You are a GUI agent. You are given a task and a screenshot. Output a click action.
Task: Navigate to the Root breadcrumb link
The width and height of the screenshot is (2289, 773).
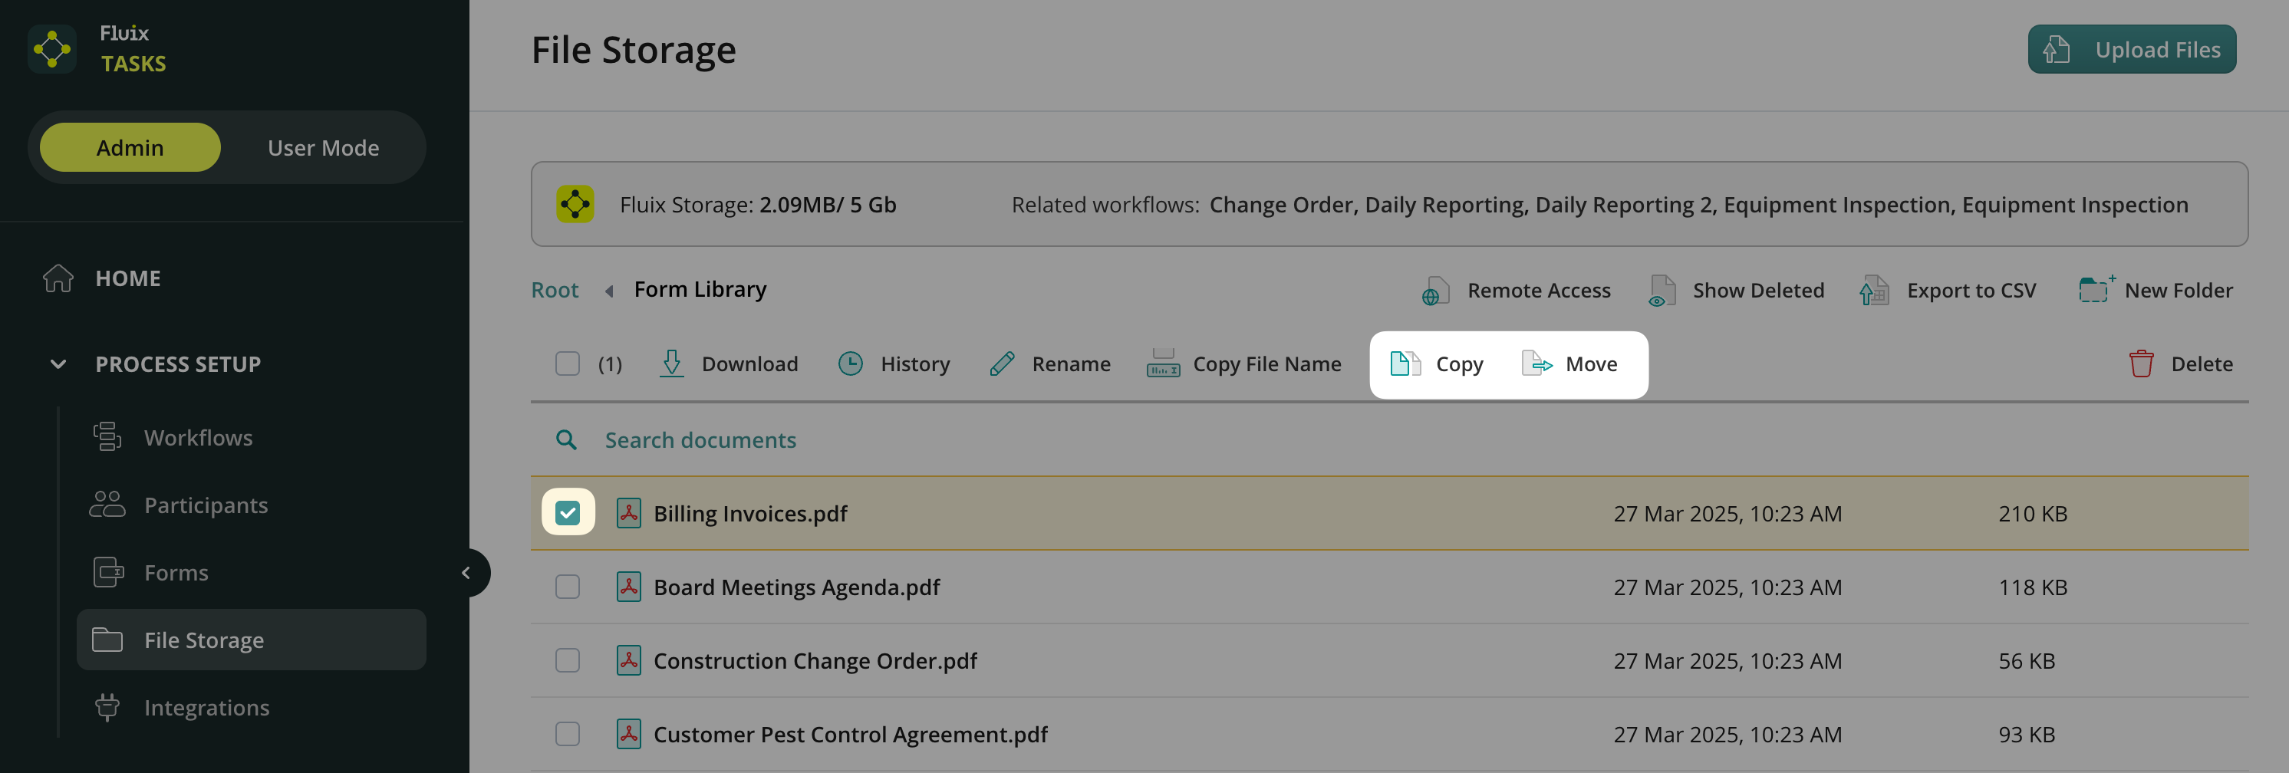555,290
